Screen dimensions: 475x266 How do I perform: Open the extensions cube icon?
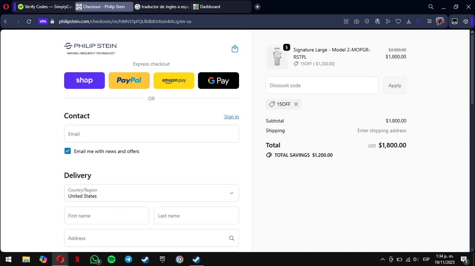point(465,21)
